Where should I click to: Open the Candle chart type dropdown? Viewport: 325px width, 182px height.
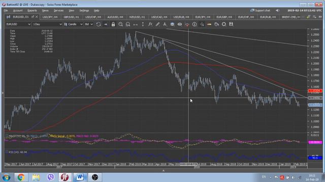coord(73,24)
